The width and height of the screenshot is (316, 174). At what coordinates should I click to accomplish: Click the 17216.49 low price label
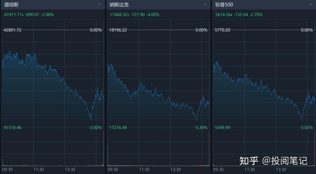[x=118, y=128]
